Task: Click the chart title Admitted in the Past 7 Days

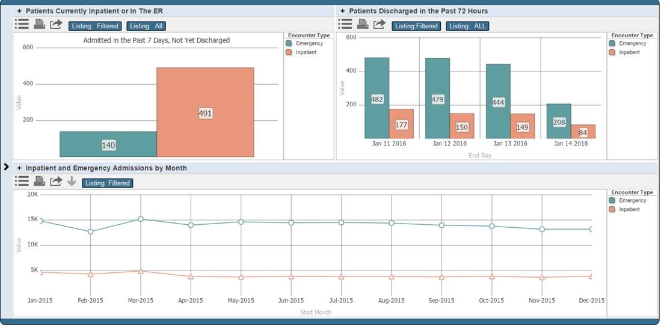Action: click(x=156, y=40)
